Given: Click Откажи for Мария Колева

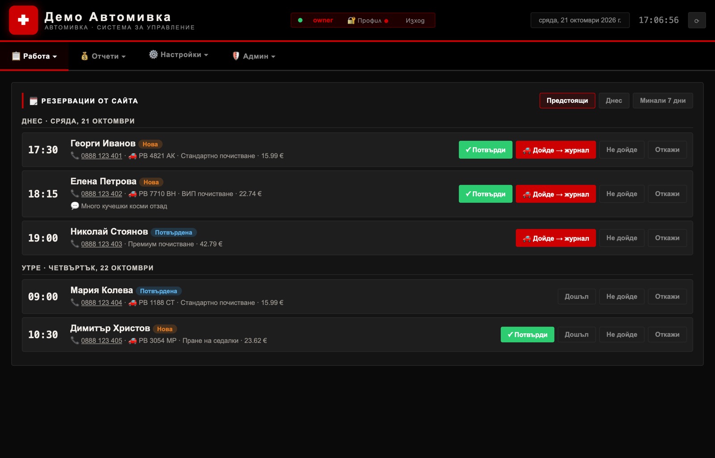Looking at the screenshot, I should pyautogui.click(x=667, y=296).
